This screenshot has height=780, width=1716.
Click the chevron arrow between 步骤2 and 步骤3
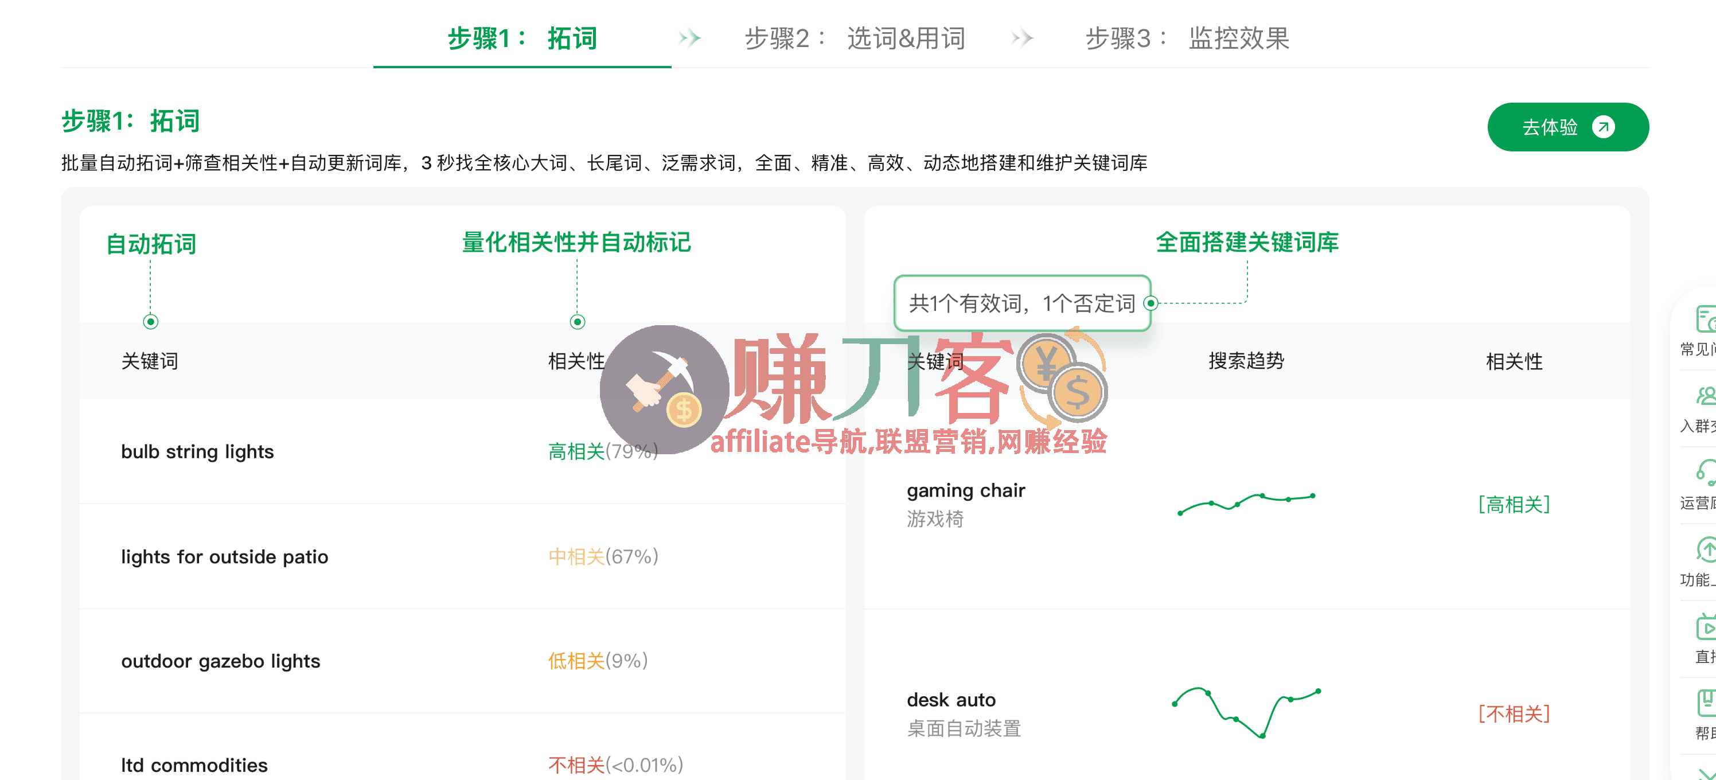(1022, 38)
